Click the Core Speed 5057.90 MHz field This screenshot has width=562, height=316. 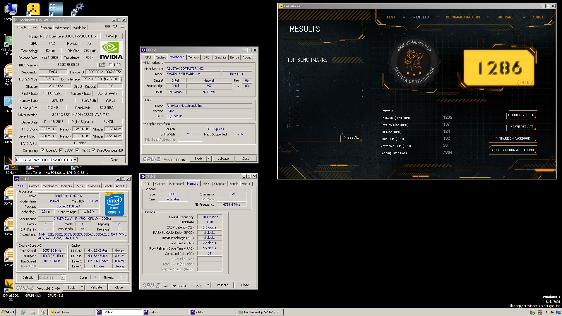point(52,251)
